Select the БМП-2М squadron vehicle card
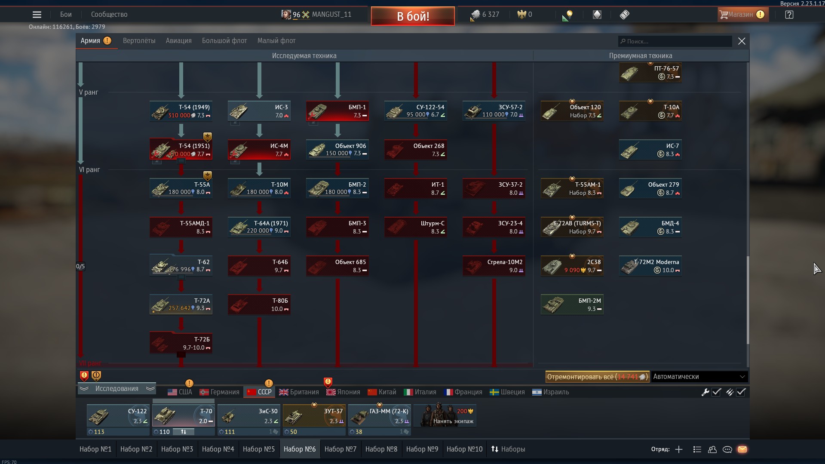825x464 pixels. (x=572, y=304)
